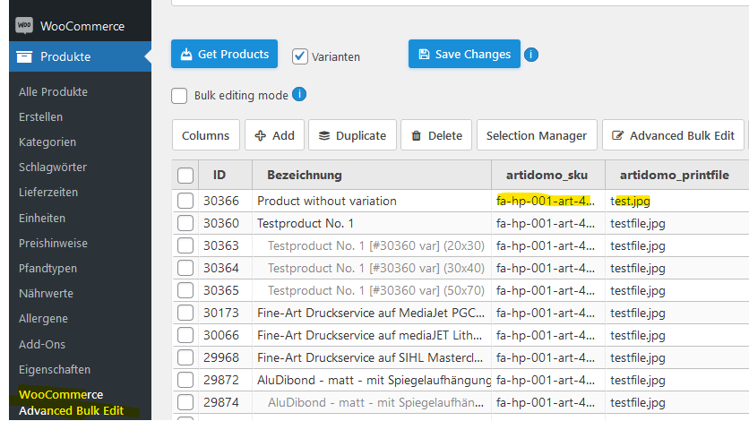Enable Bulk editing mode checkbox

[179, 96]
